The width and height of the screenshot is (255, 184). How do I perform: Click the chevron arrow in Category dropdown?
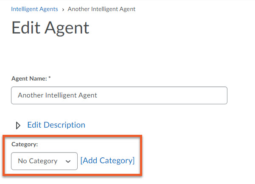point(68,162)
